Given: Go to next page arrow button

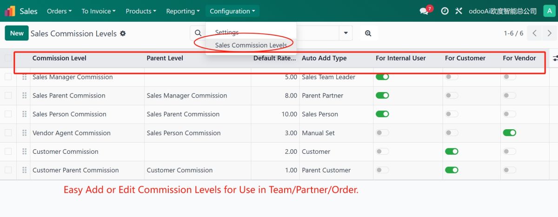Looking at the screenshot, I should [550, 33].
